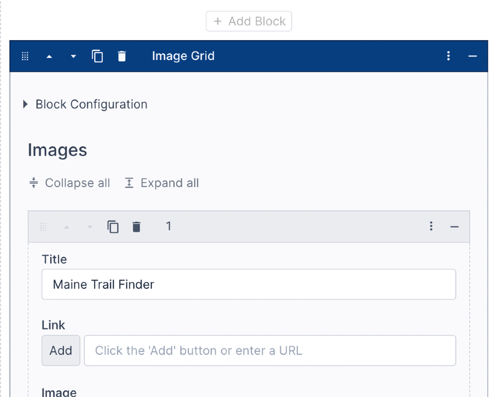
Task: Collapse image item 1
Action: (454, 227)
